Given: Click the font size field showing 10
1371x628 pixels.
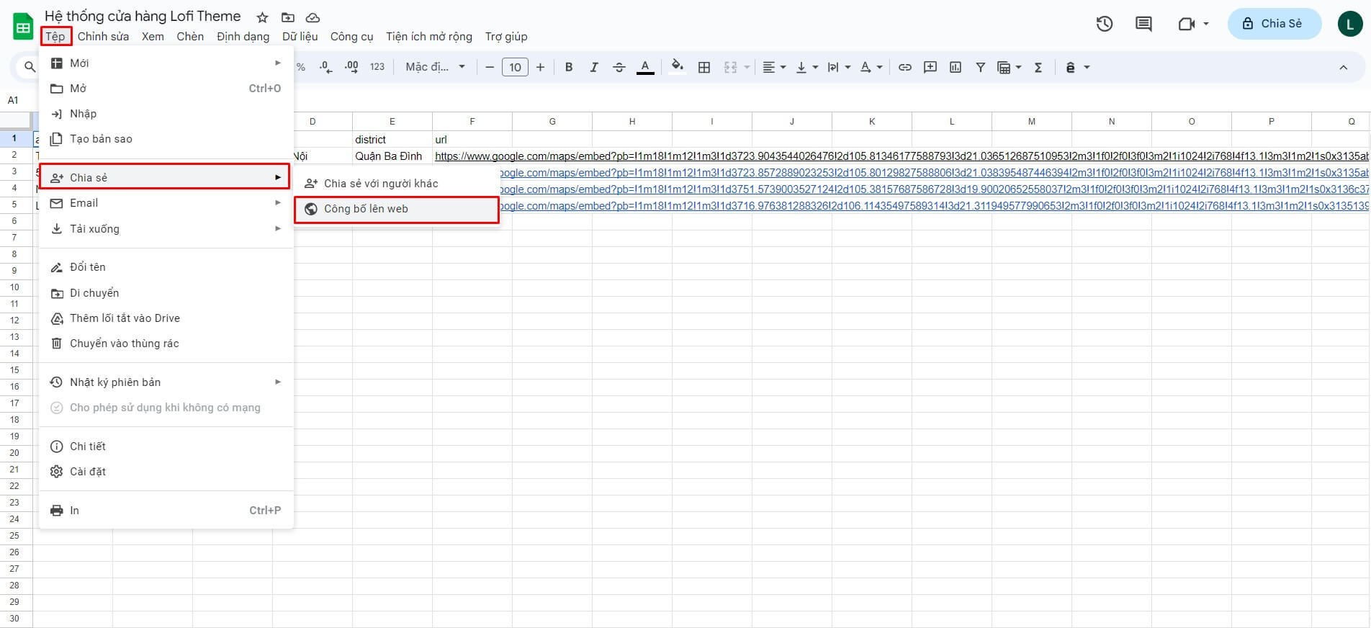Looking at the screenshot, I should 515,67.
